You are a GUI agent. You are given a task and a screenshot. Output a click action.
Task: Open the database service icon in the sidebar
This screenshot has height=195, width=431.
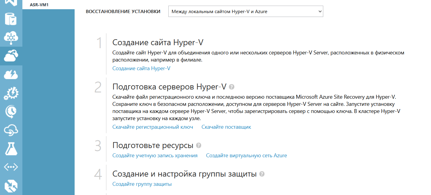coord(11,19)
